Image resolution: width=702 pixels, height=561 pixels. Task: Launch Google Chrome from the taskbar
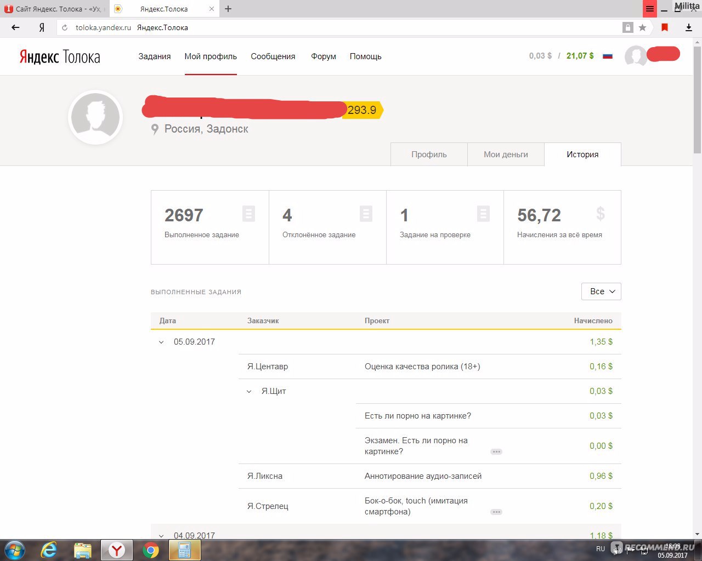coord(151,550)
